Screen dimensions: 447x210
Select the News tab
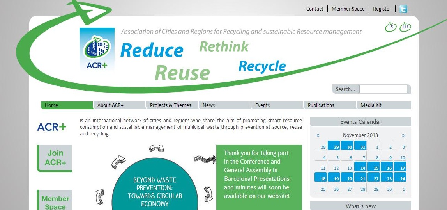[209, 105]
